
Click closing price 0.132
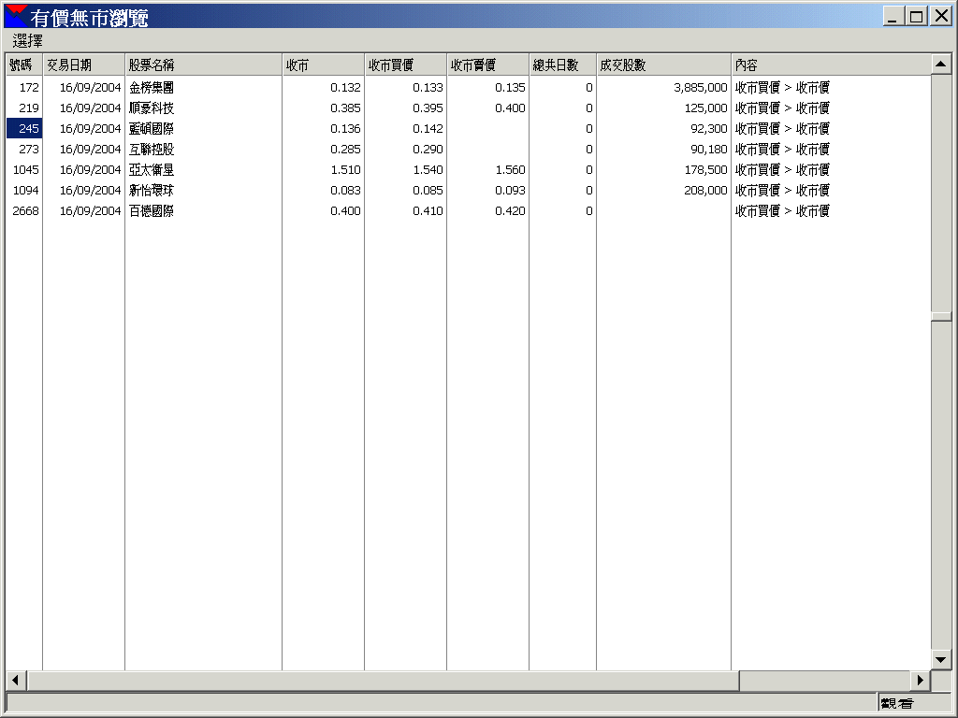(x=345, y=87)
